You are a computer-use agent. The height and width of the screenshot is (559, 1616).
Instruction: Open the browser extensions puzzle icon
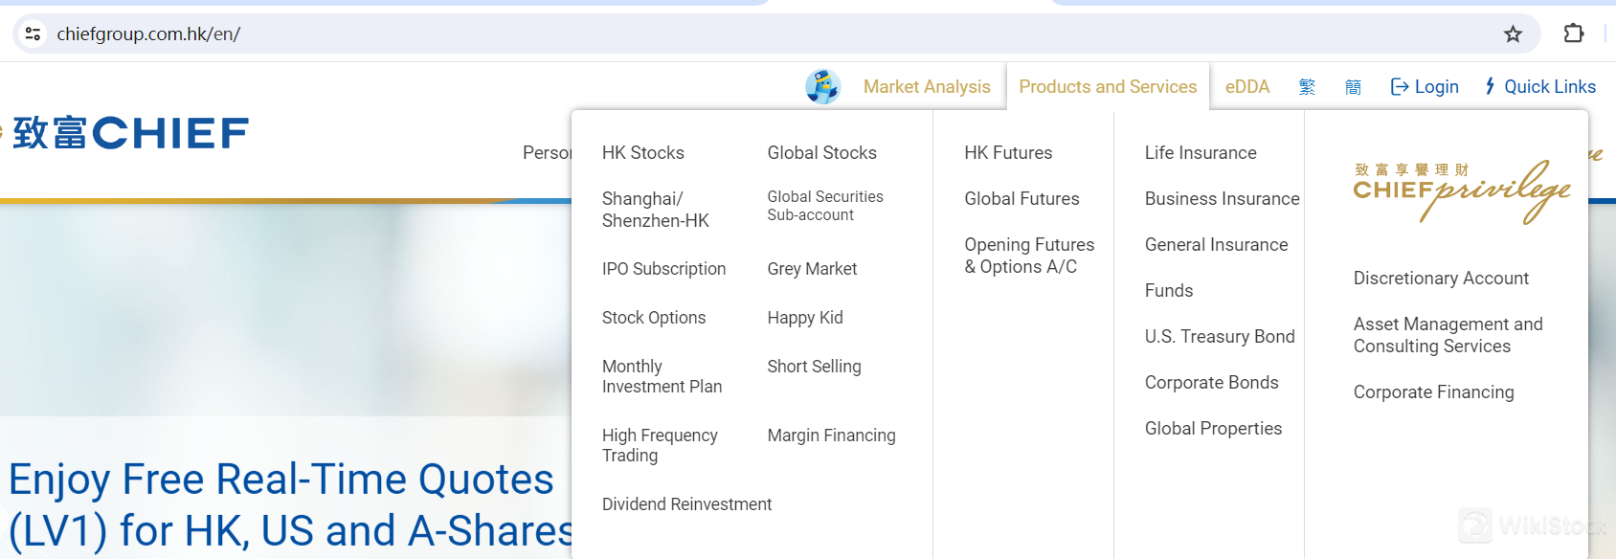1573,33
